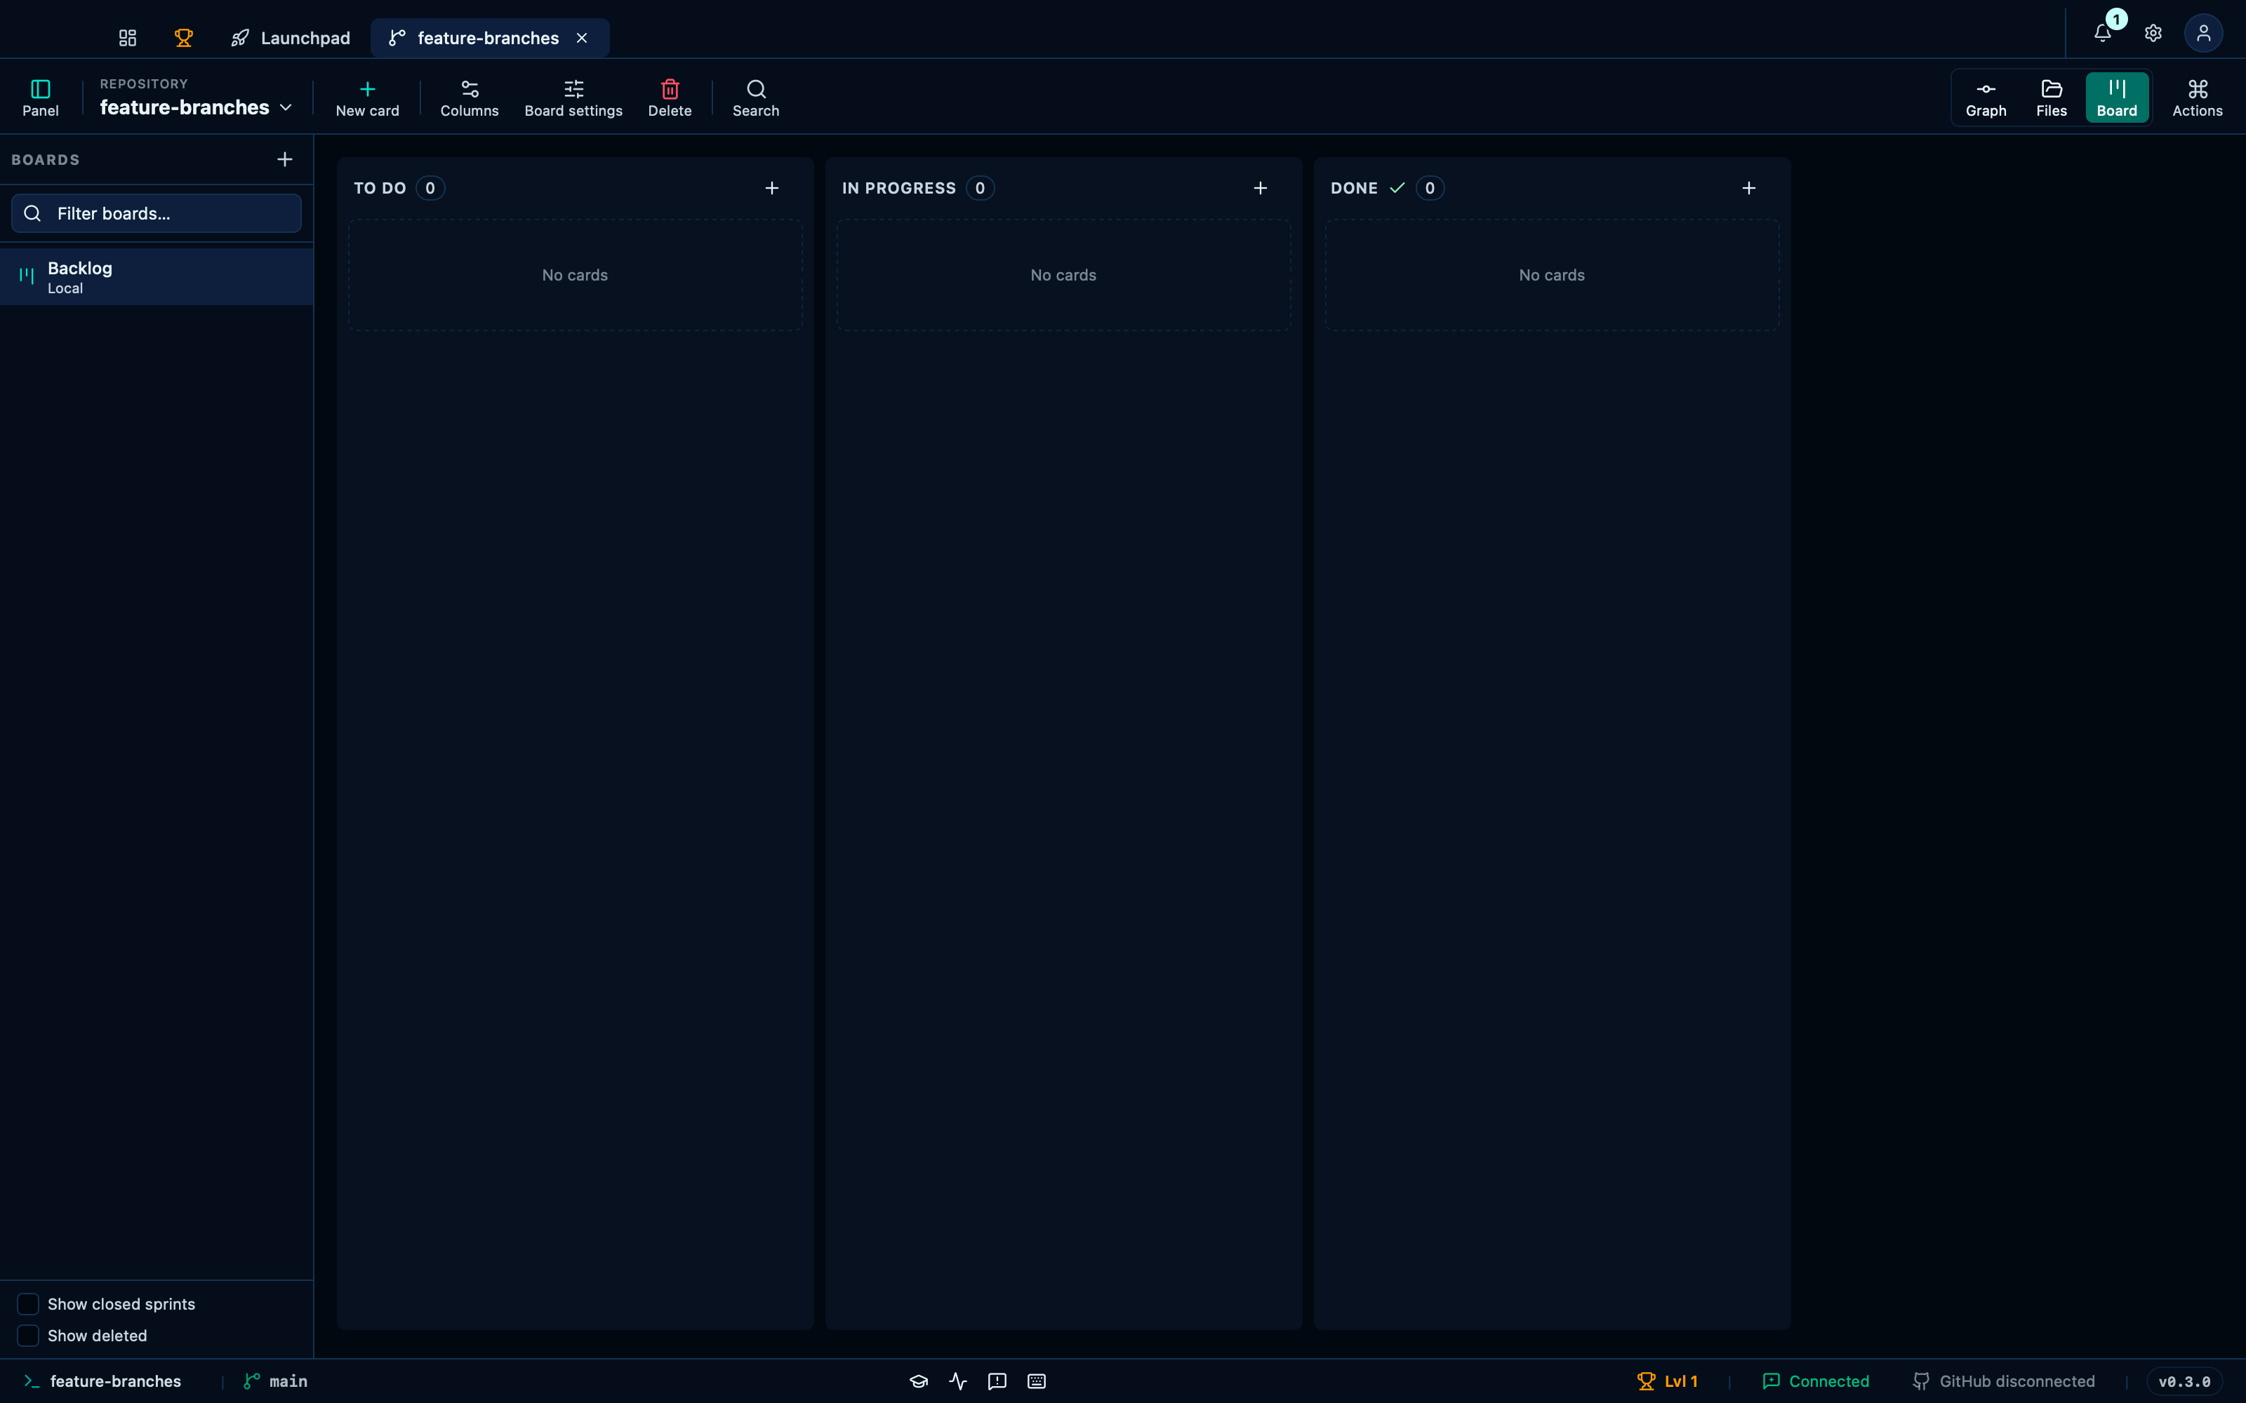Select the Backlog board

[157, 276]
